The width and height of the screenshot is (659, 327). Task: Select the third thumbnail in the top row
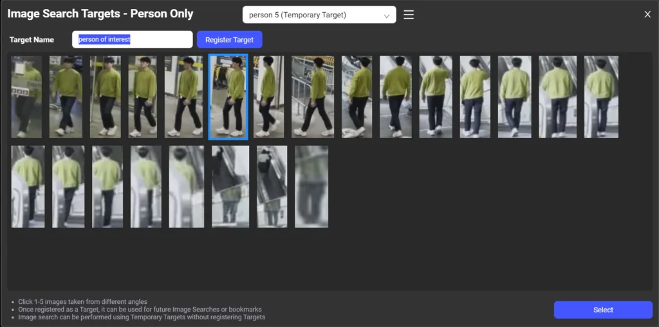point(105,96)
